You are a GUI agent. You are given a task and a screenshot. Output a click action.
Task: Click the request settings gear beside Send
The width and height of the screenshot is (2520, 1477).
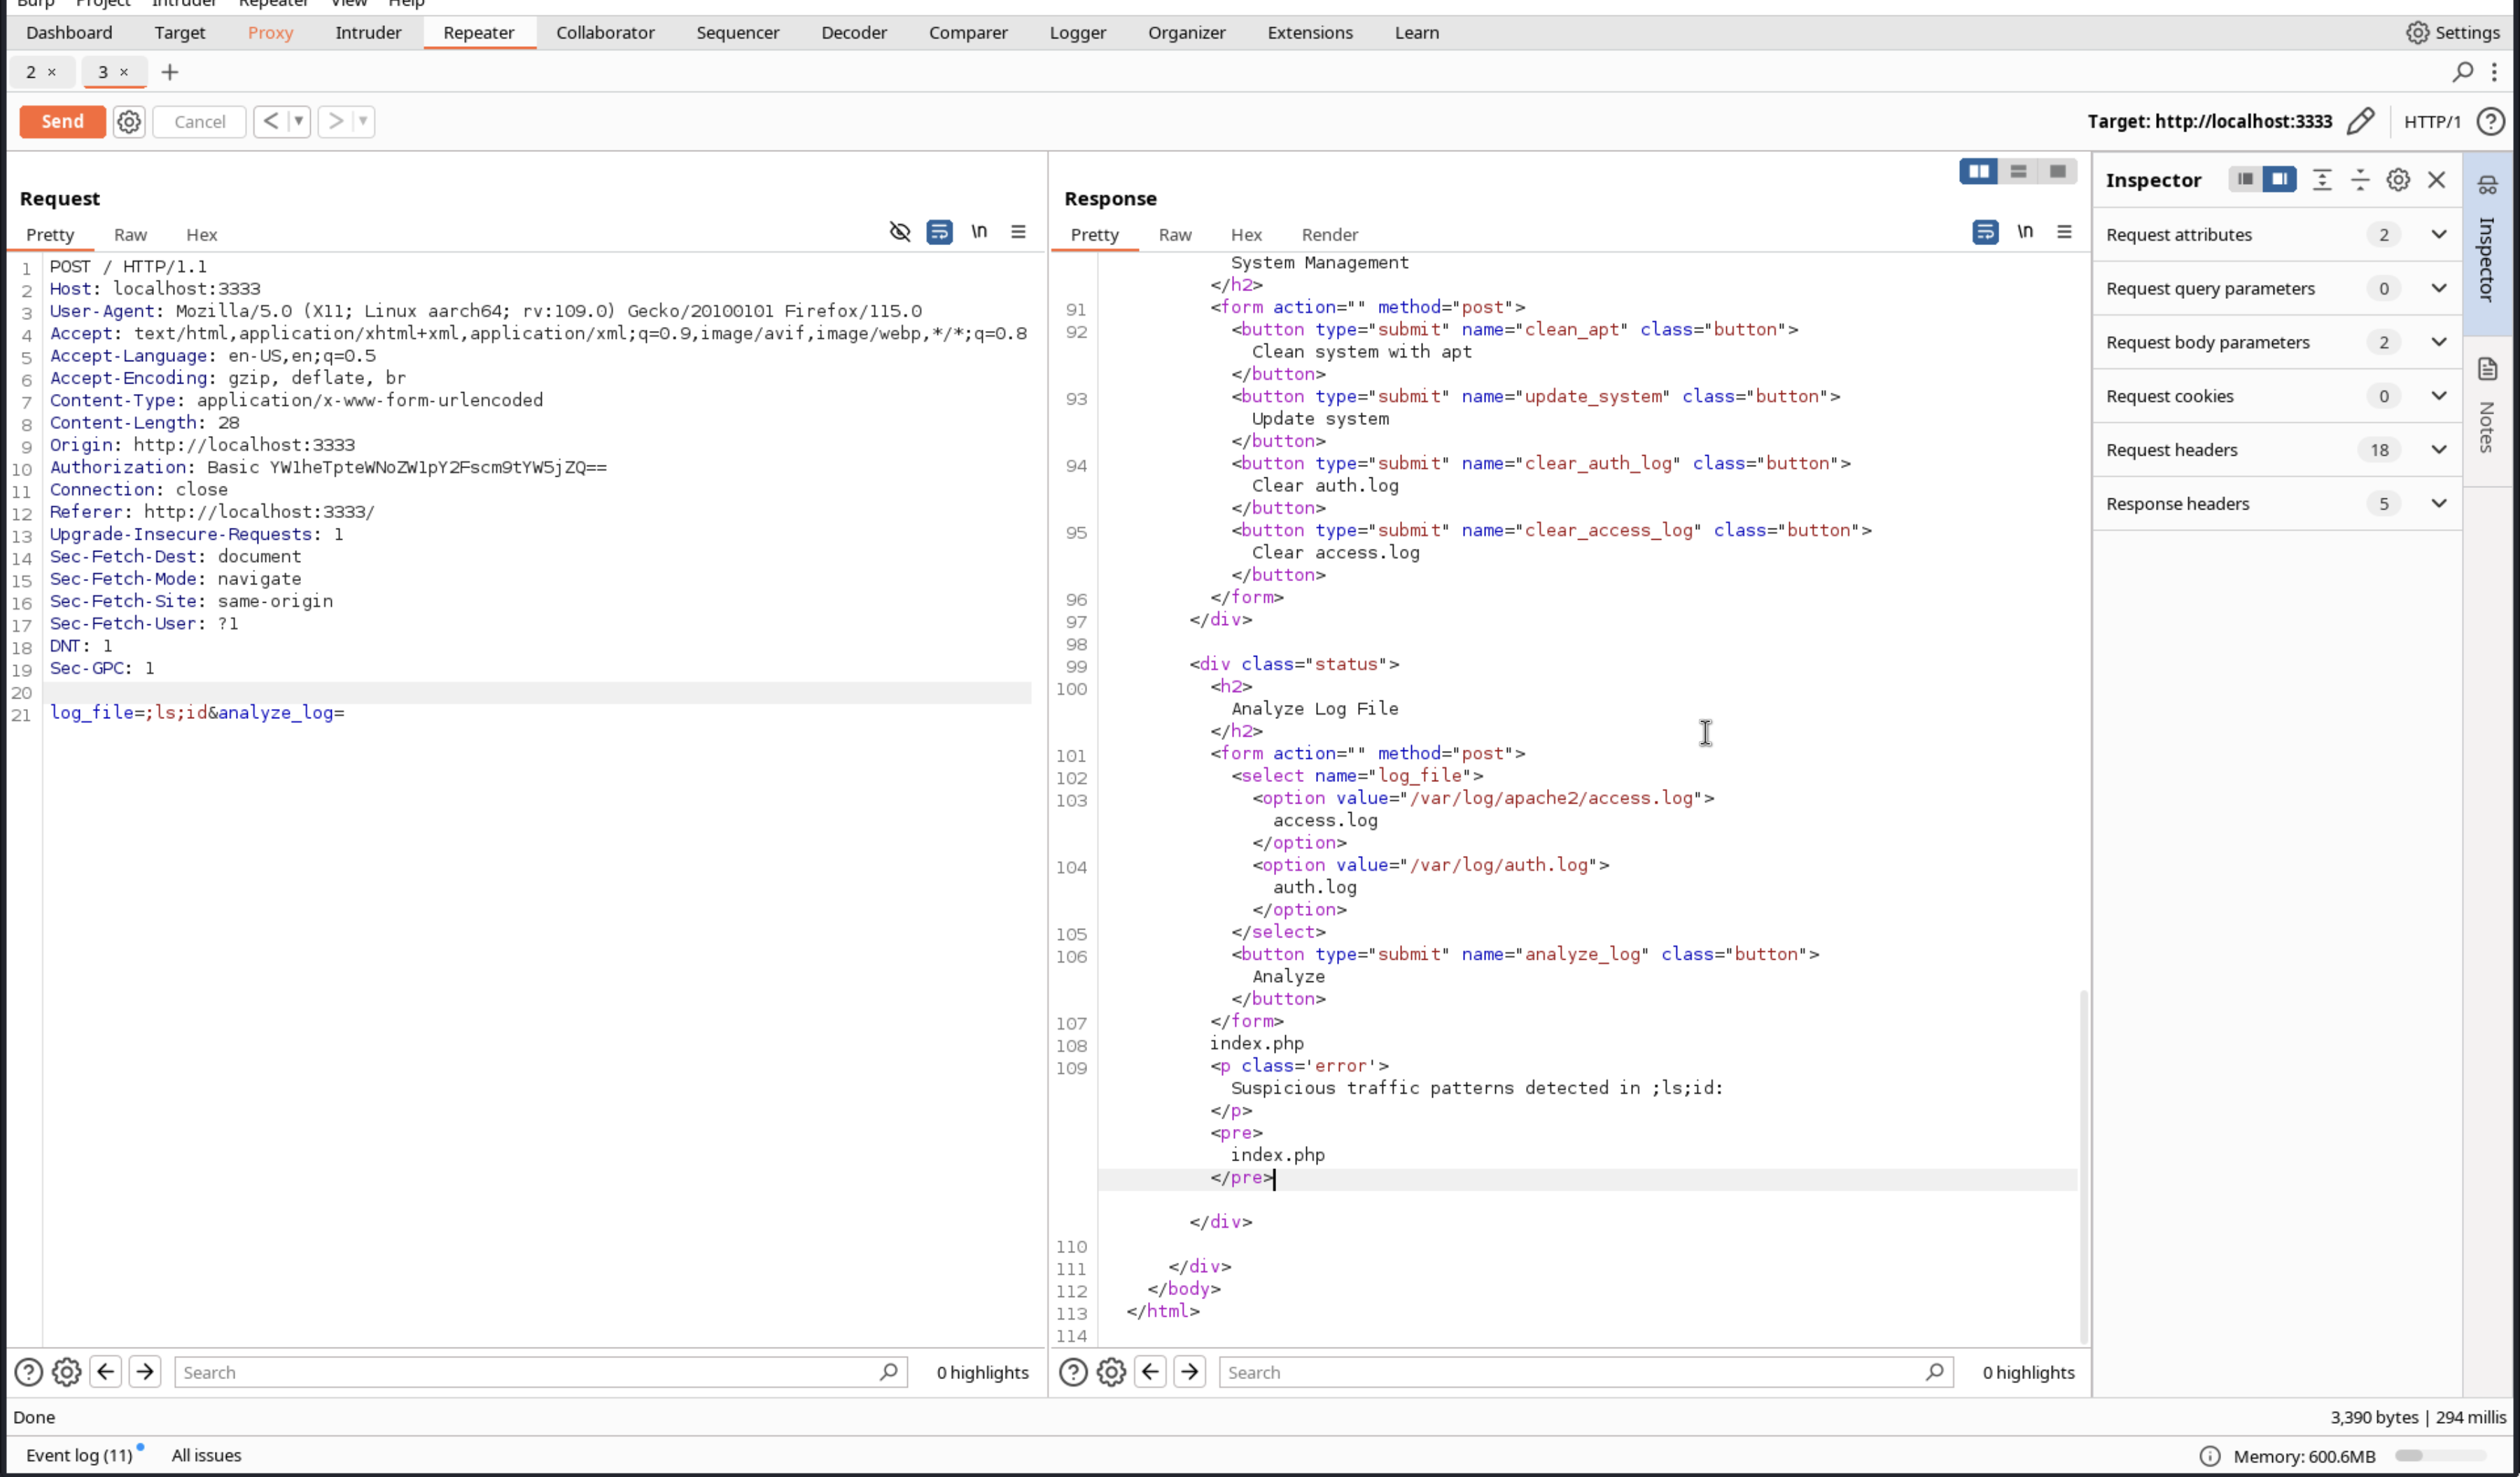(x=129, y=122)
